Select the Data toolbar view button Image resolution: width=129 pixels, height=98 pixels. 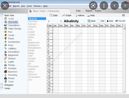(x=53, y=15)
